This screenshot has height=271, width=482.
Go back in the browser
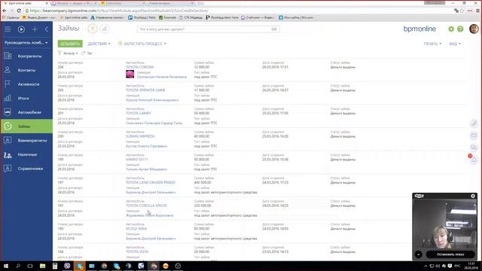(x=5, y=11)
